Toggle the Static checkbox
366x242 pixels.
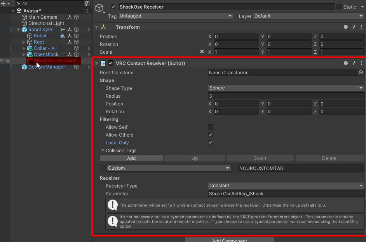[x=339, y=7]
